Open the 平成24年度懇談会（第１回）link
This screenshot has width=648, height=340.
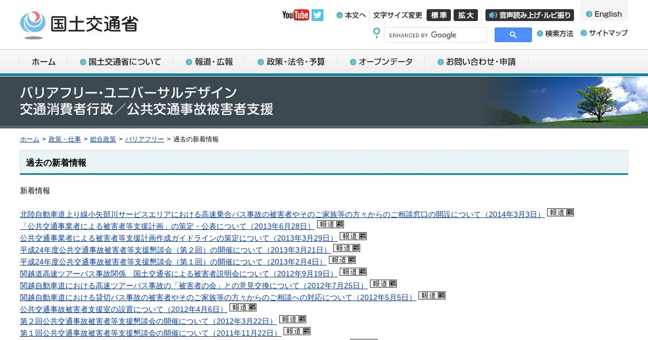pyautogui.click(x=173, y=262)
